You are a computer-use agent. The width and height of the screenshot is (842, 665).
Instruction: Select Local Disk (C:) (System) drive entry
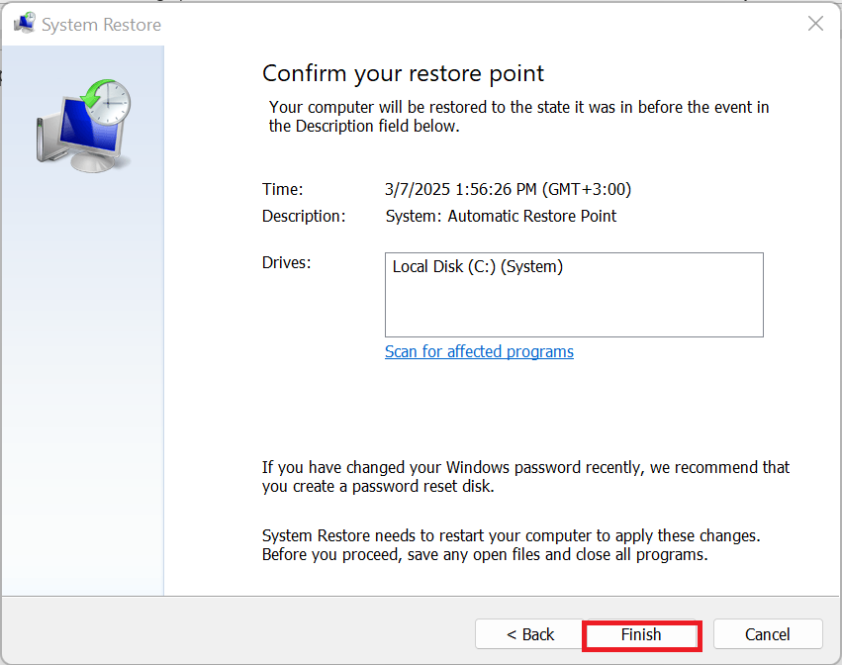(478, 266)
